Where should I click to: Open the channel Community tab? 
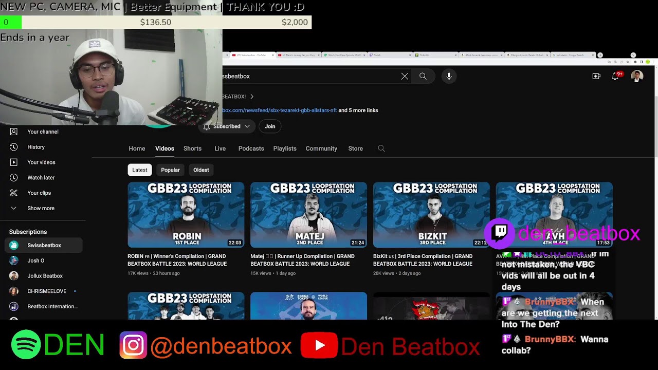point(321,149)
